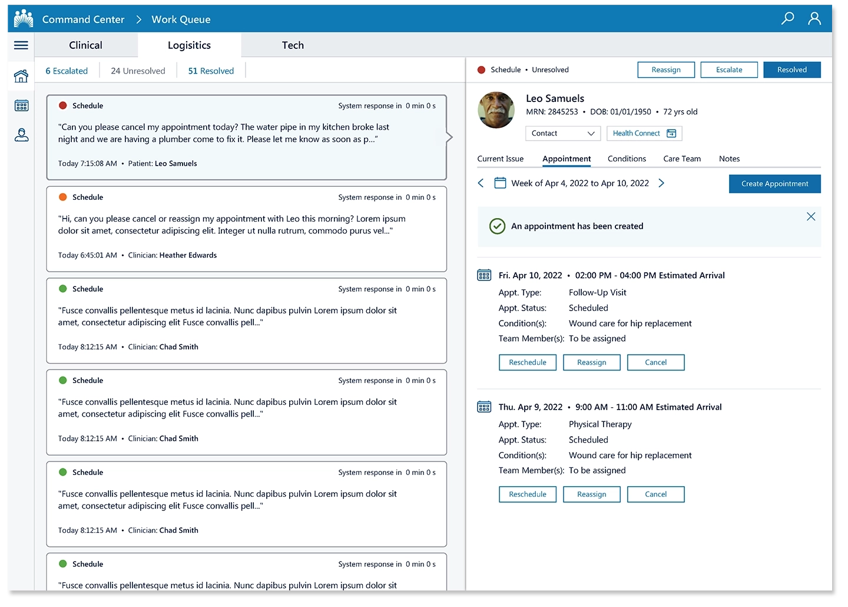Advance to next week using right chevron
Viewport: 848px width, 607px height.
pos(661,183)
